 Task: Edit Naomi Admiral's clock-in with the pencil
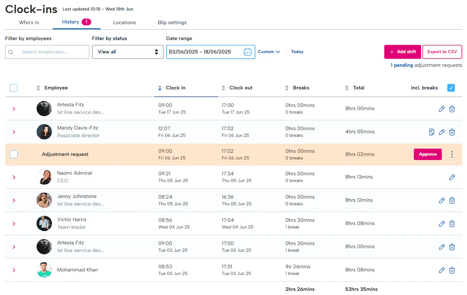pyautogui.click(x=452, y=177)
